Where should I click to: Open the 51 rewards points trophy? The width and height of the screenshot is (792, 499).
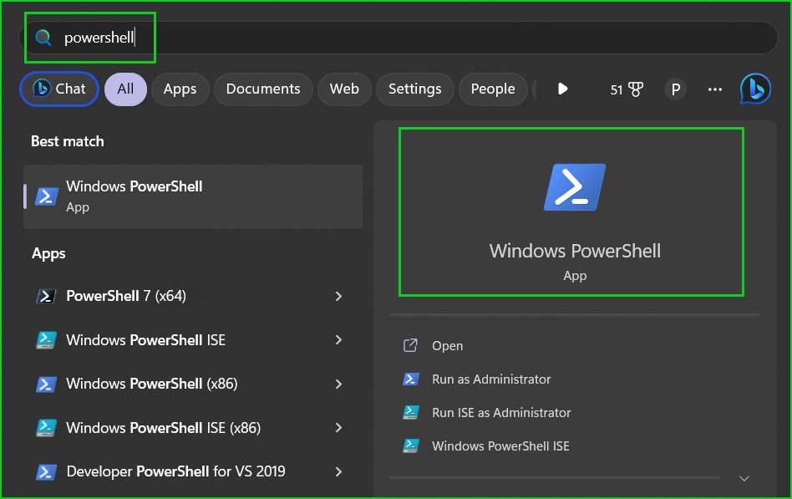click(x=627, y=89)
